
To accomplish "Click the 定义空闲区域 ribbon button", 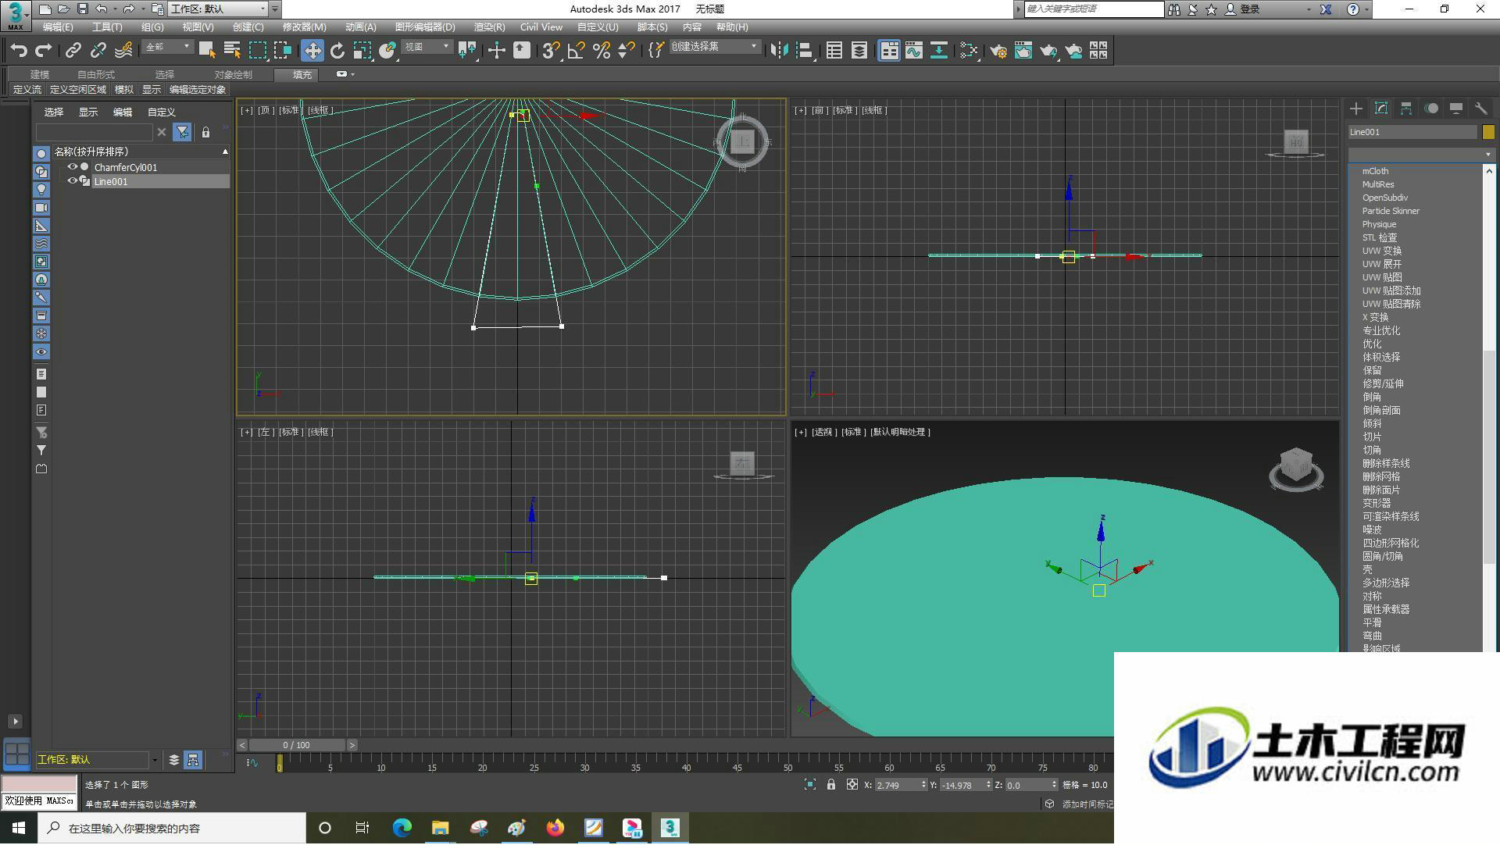I will coord(78,90).
